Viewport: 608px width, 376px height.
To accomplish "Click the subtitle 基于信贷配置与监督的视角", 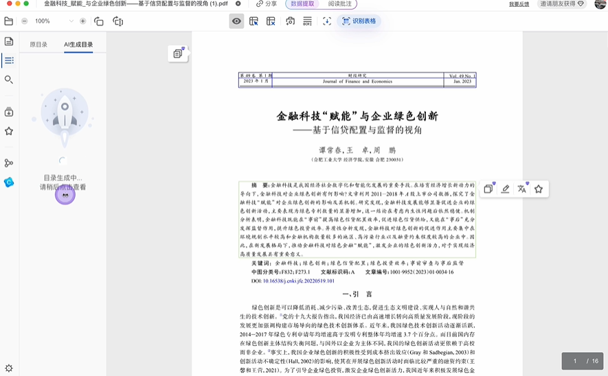I will click(357, 130).
